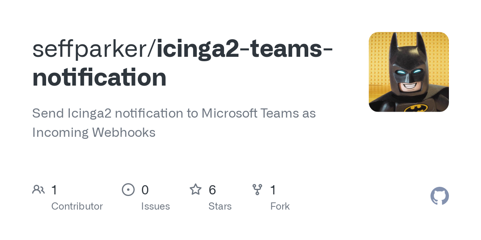481x240 pixels.
Task: Click the Send Icinga2 notification description line
Action: [174, 113]
